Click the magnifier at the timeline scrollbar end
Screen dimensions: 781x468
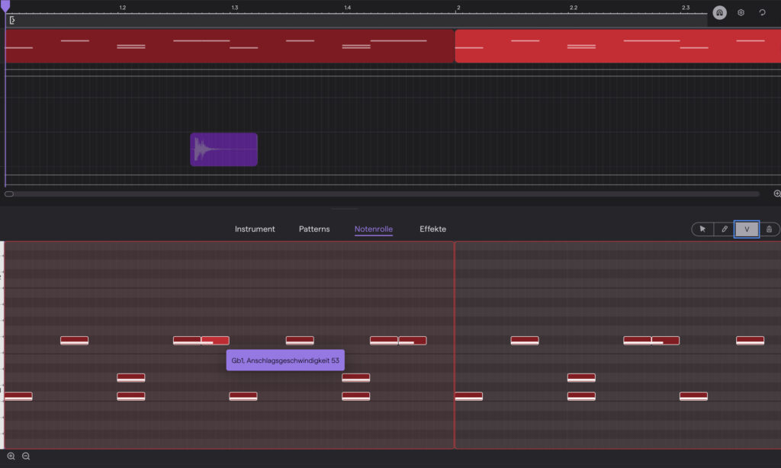[x=777, y=194]
